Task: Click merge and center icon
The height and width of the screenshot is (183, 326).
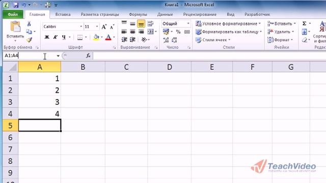Action: coord(150,32)
